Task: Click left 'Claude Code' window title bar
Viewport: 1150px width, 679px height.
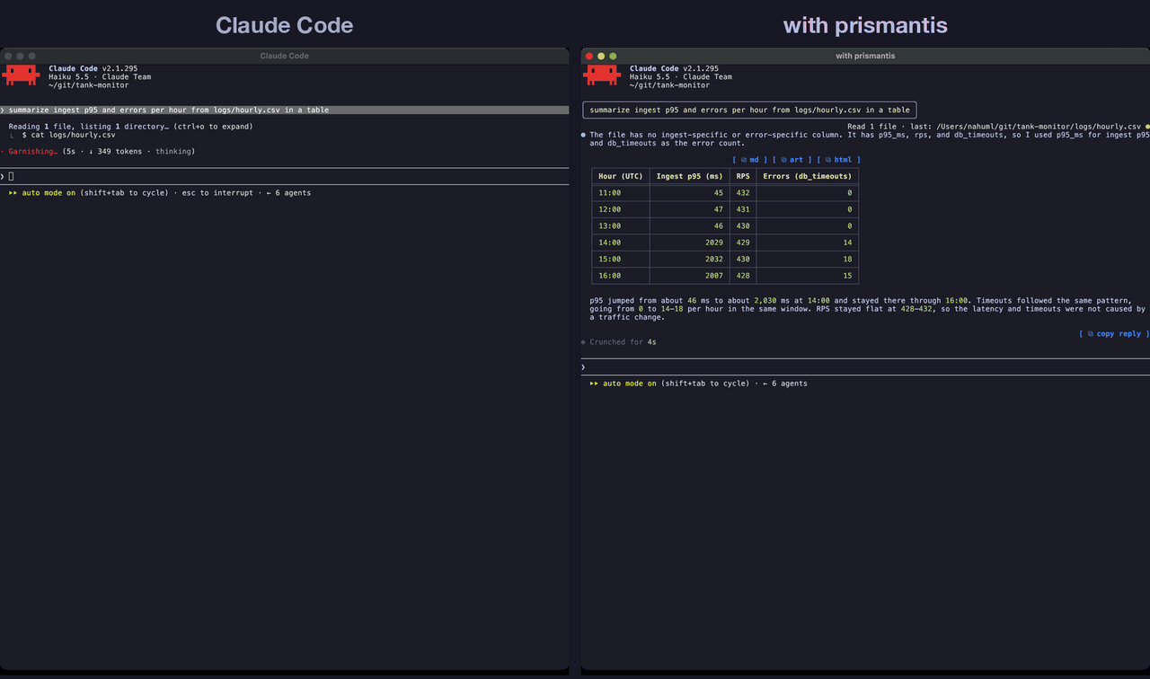Action: [284, 56]
